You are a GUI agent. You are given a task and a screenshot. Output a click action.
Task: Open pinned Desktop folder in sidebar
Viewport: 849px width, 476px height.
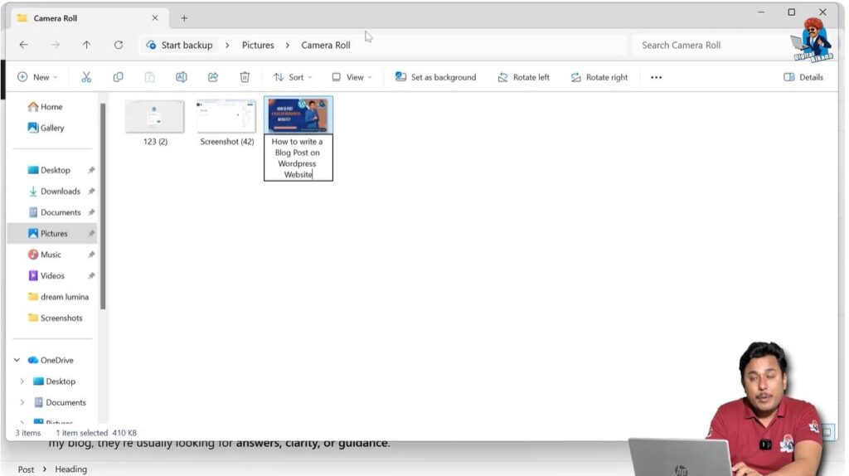(x=49, y=170)
